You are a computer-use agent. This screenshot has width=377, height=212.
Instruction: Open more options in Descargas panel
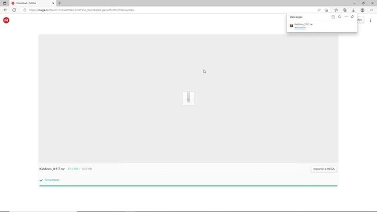pos(346,17)
